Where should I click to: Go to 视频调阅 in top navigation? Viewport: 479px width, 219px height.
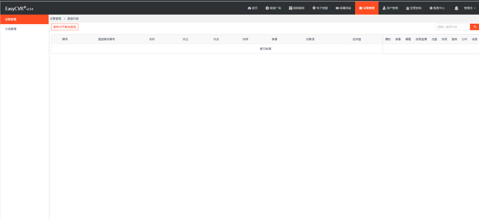tap(296, 8)
